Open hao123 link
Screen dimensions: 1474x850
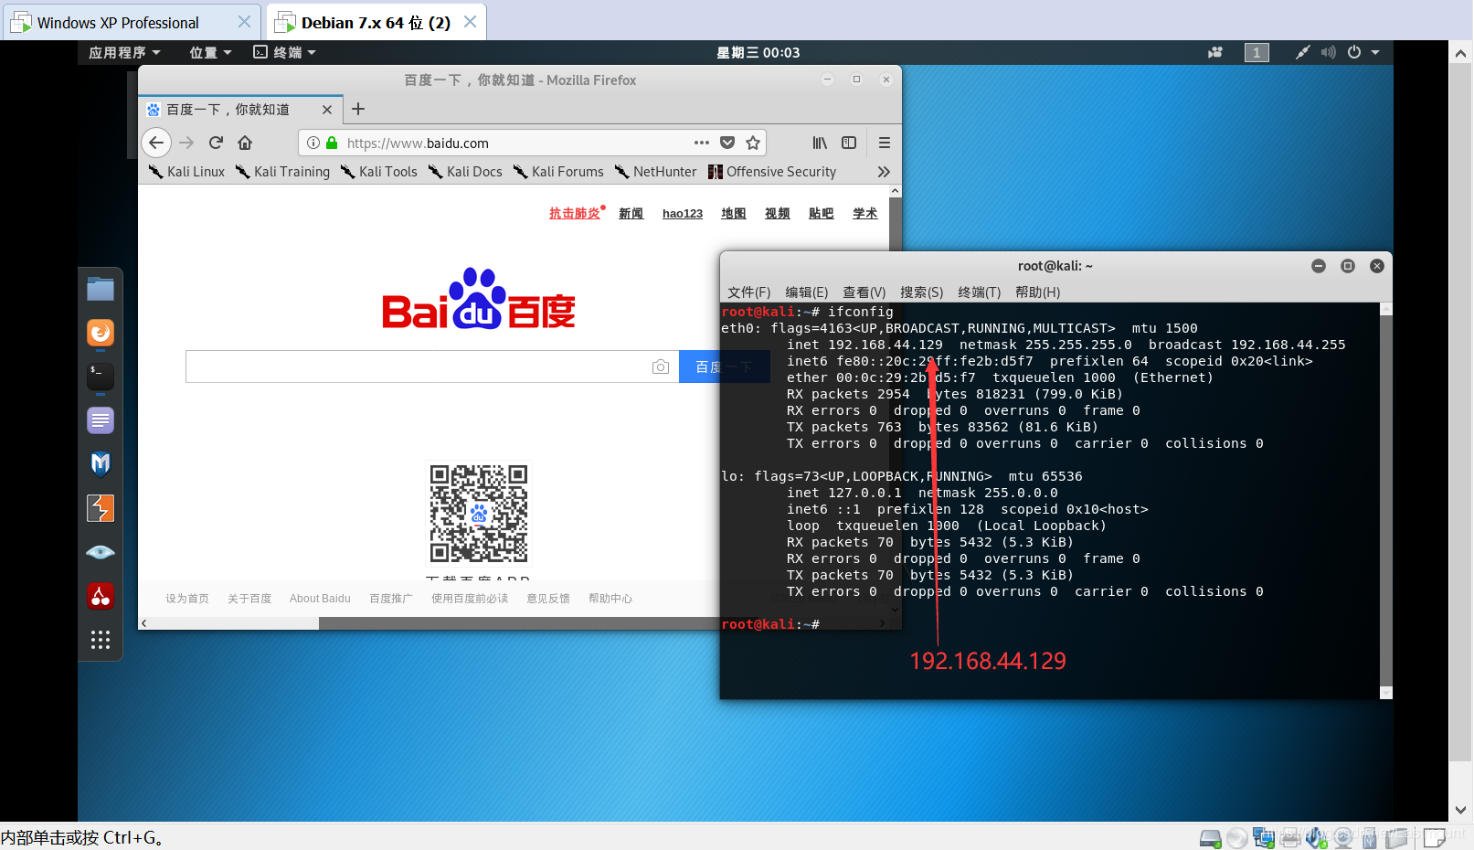(683, 213)
